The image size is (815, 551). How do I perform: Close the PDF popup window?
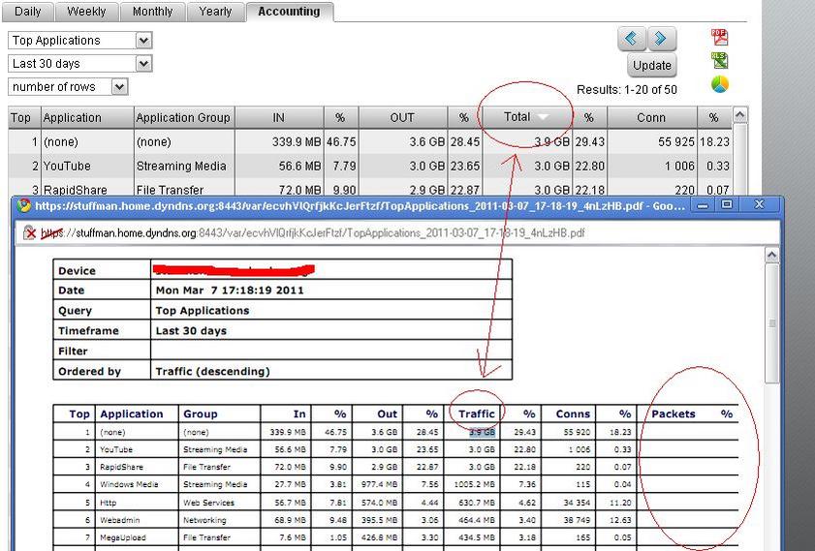tap(760, 205)
